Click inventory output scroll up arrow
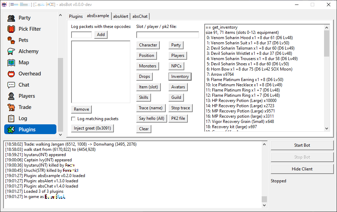This screenshot has height=212, width=337. (327, 28)
